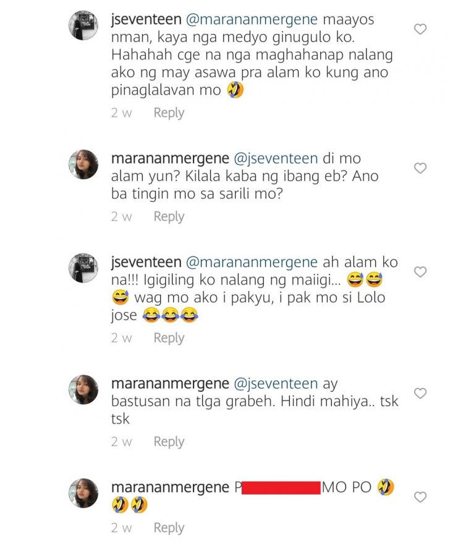Like marananmergene's 'di mo alam yun' comment

tap(420, 168)
